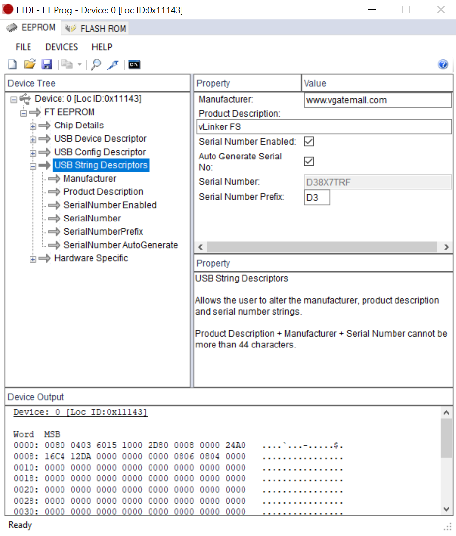The image size is (456, 536).
Task: Scan and parse connected FTDI devices
Action: [x=96, y=64]
